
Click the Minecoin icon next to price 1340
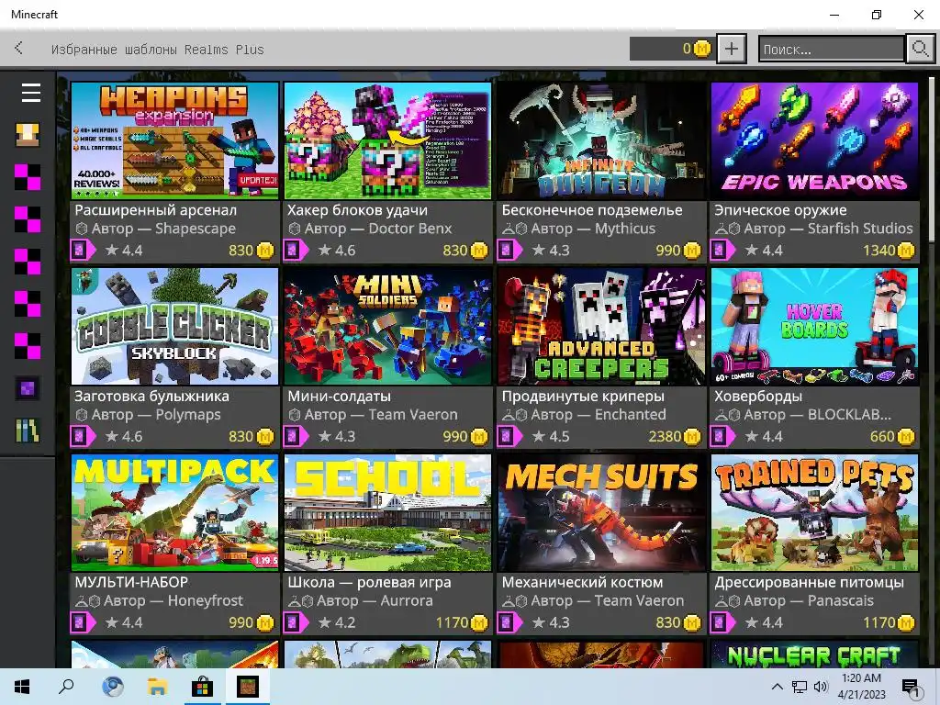pos(906,251)
